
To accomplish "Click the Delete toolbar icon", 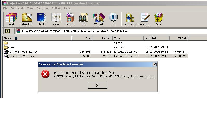I will [70, 19].
